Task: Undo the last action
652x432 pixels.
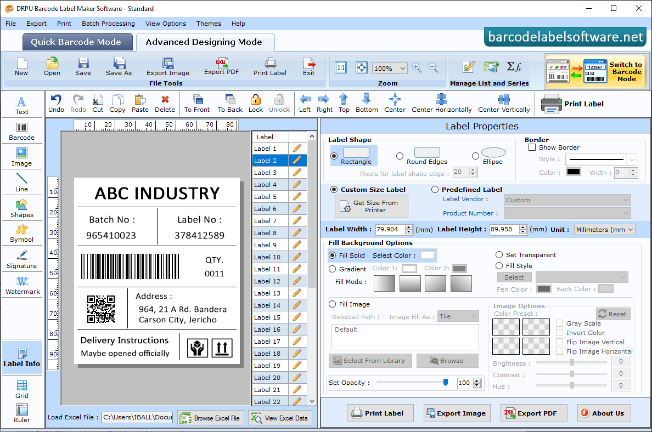Action: (56, 104)
